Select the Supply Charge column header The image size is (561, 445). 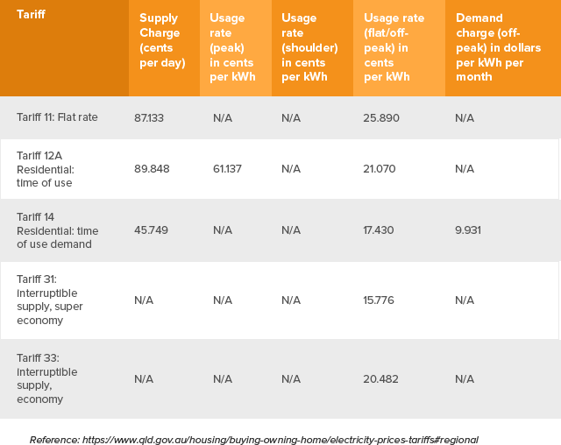pos(162,40)
